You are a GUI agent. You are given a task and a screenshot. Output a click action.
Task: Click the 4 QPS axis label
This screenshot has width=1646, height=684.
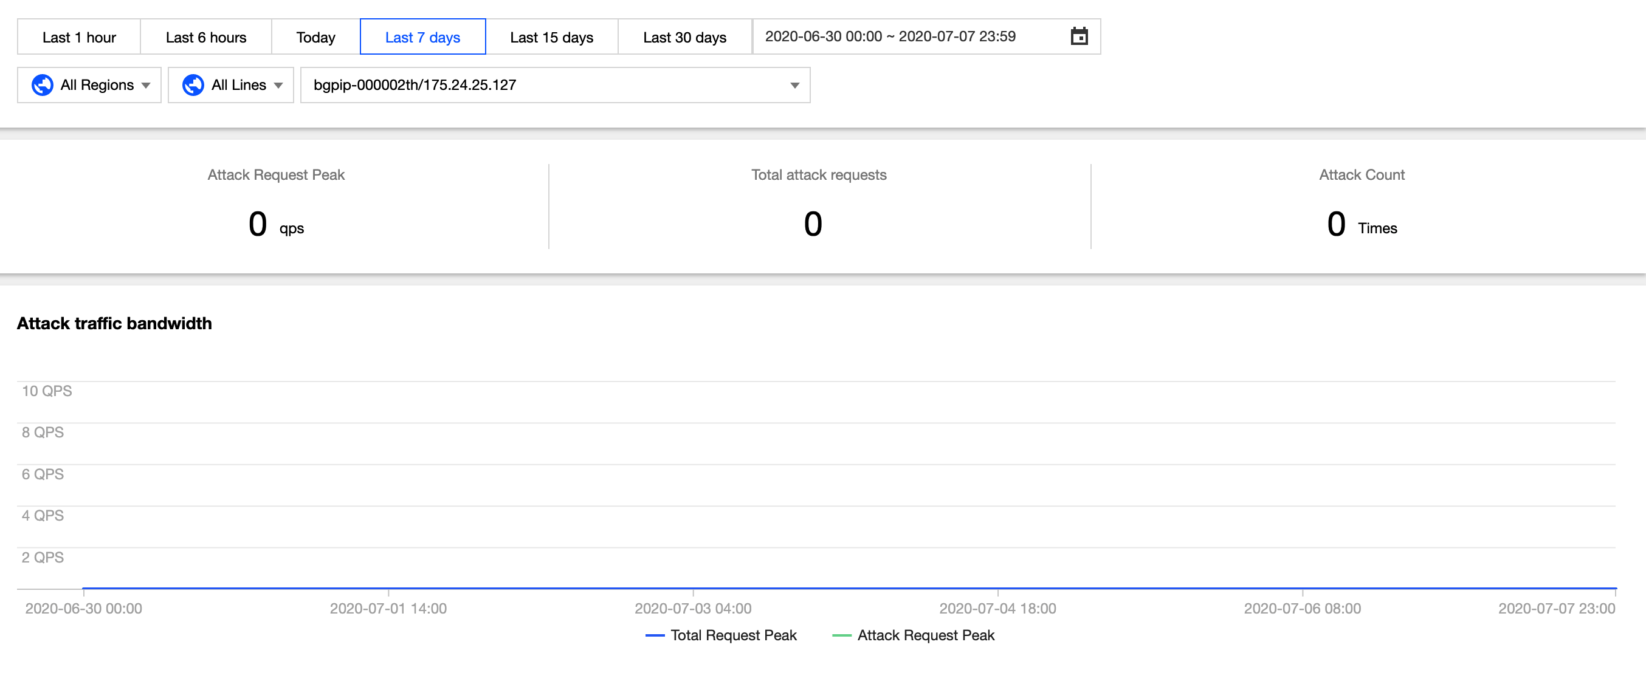pyautogui.click(x=43, y=515)
